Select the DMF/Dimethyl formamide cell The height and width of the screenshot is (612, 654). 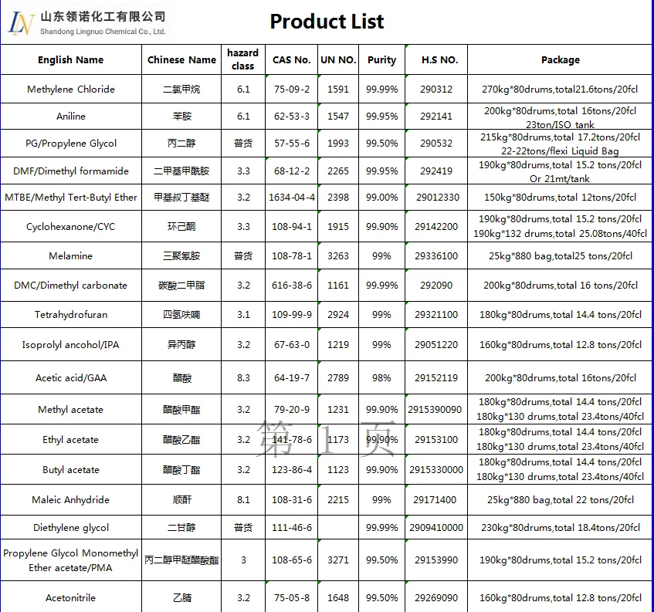pyautogui.click(x=71, y=171)
